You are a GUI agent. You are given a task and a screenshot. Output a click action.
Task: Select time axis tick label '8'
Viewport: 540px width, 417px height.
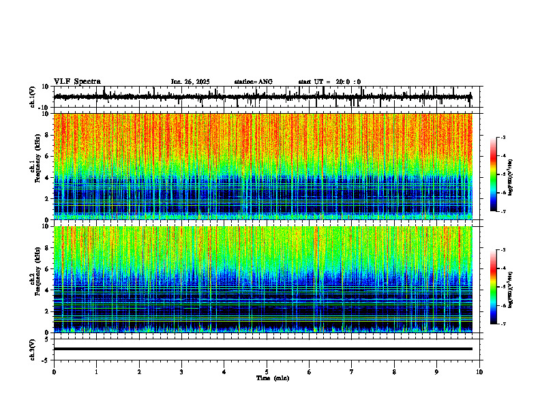tap(394, 372)
